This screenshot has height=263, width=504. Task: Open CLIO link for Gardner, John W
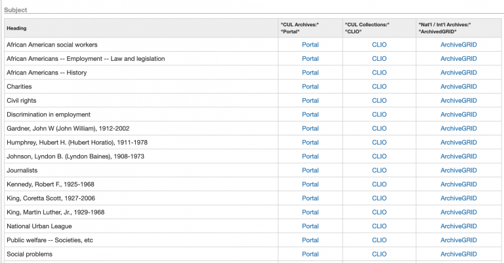(x=379, y=128)
